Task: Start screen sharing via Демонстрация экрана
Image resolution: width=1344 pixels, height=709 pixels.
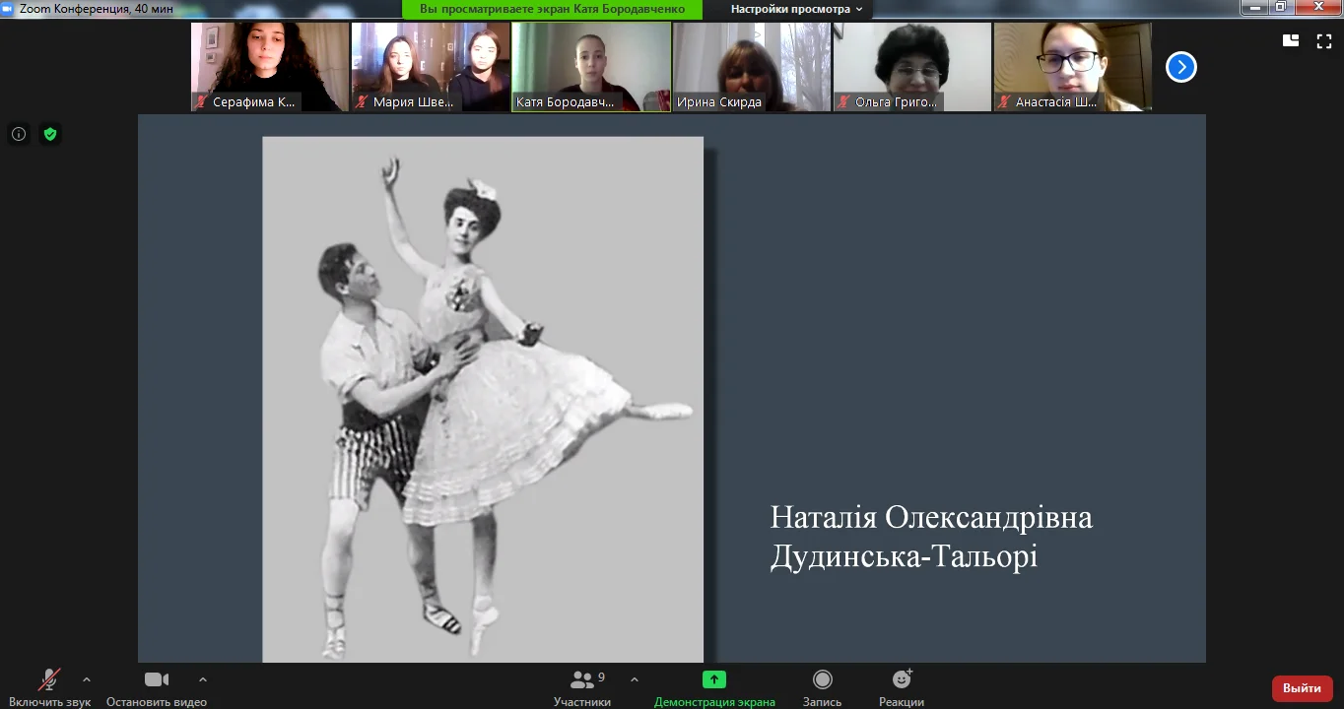Action: 714,686
